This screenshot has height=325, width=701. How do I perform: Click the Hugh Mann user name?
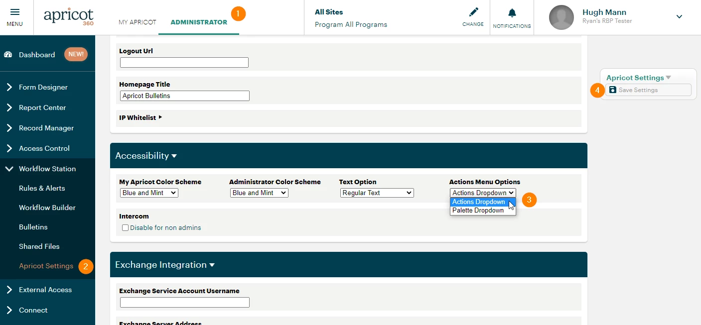[604, 12]
